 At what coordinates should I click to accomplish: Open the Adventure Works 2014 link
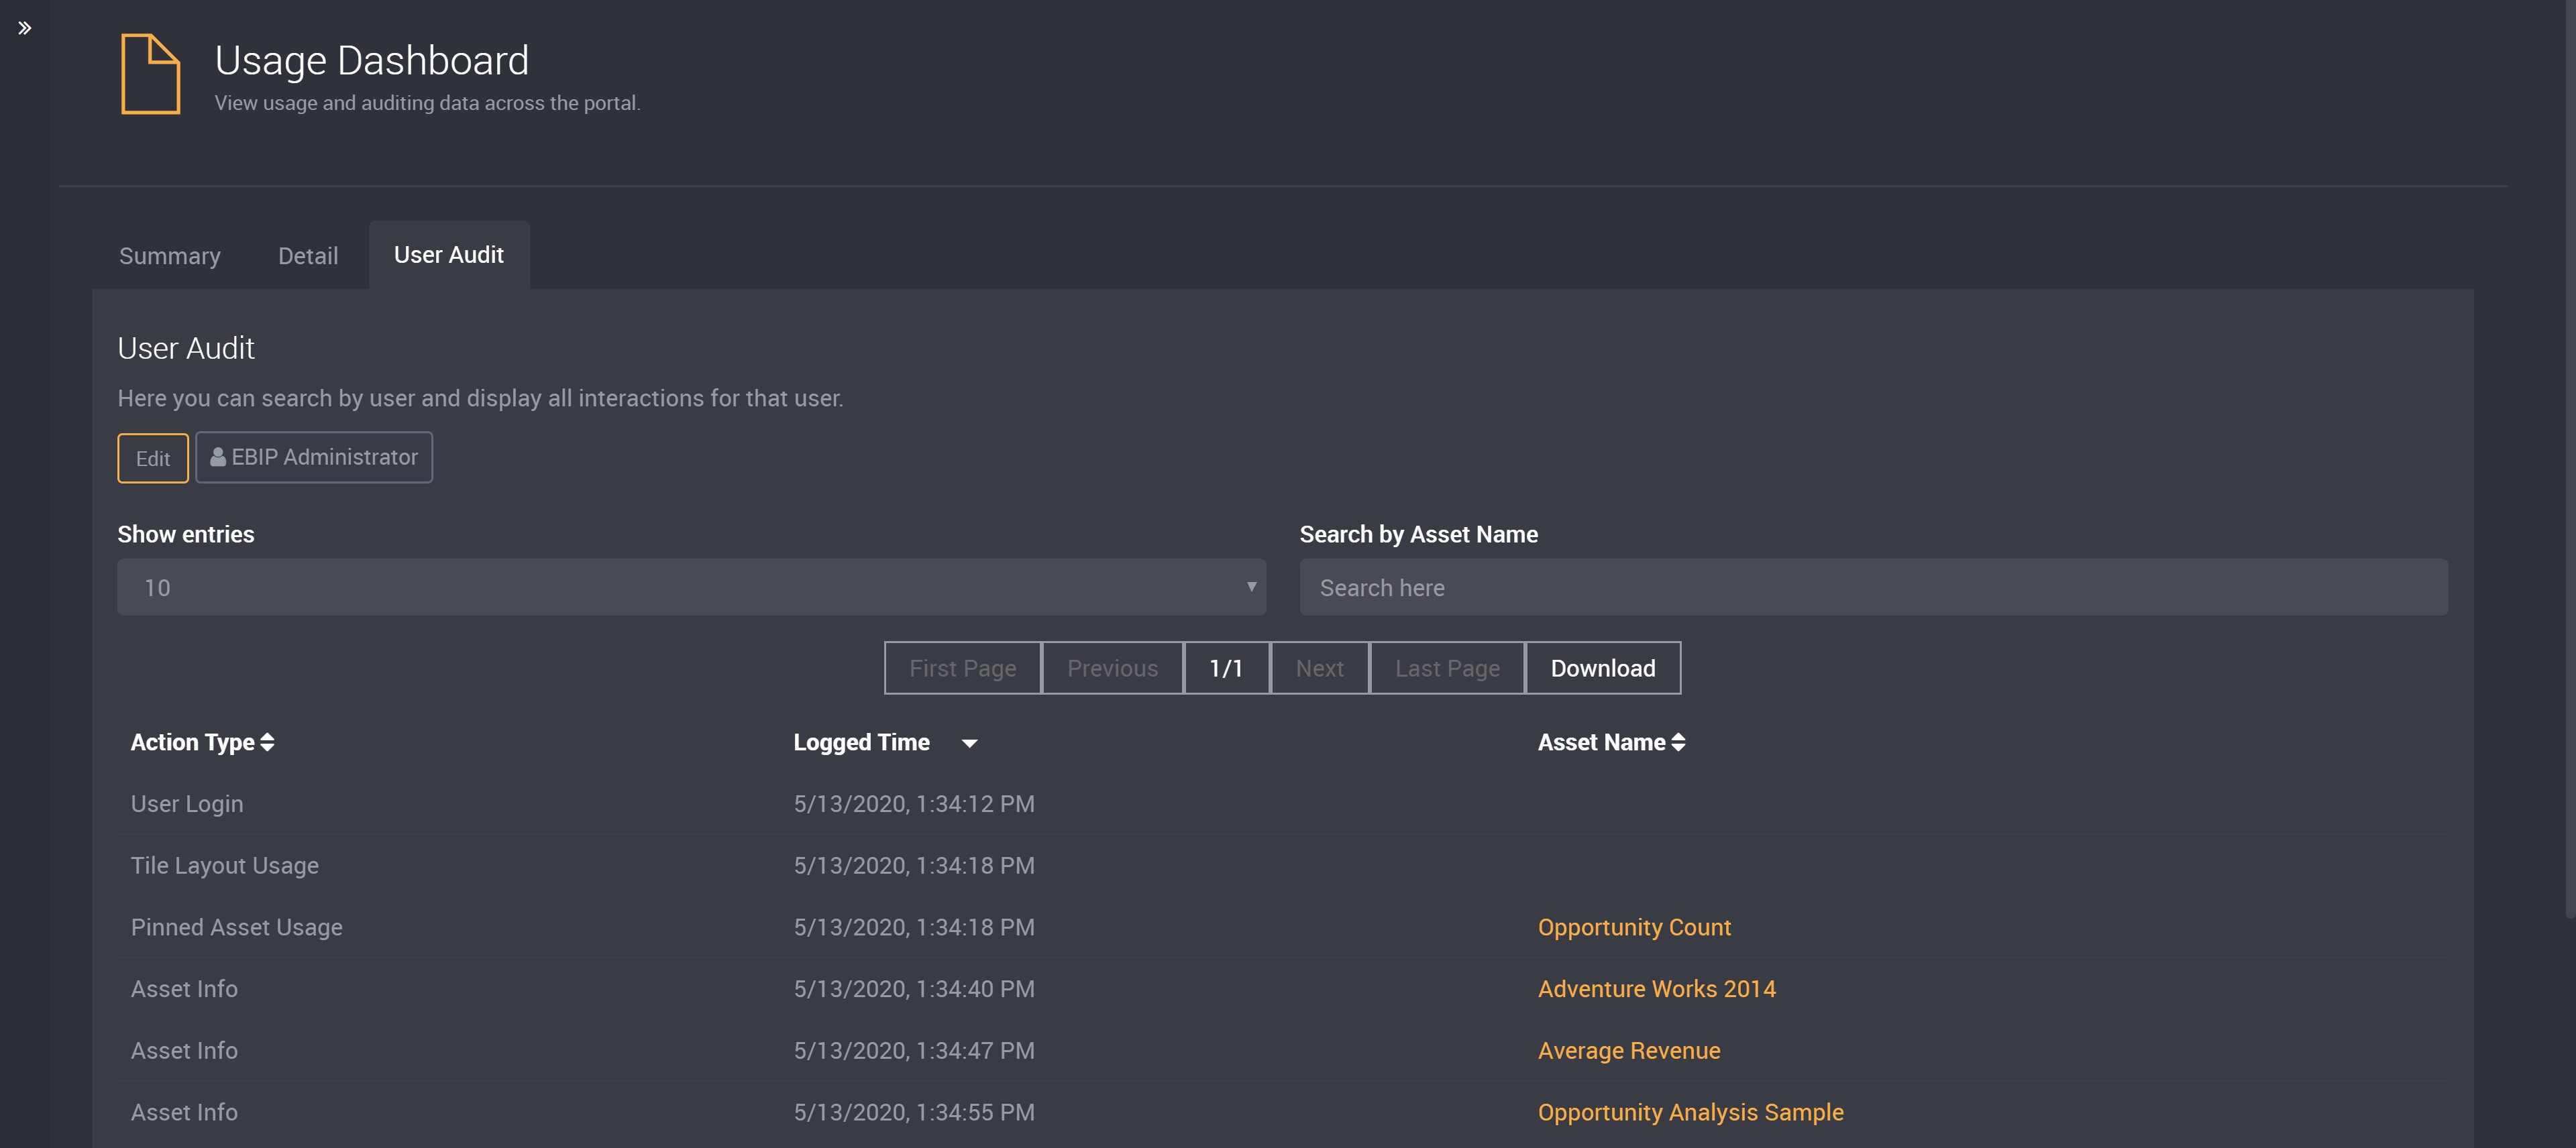(x=1656, y=989)
